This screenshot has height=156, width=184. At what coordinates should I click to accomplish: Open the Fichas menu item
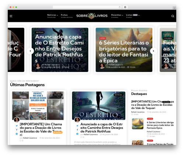(x=67, y=16)
